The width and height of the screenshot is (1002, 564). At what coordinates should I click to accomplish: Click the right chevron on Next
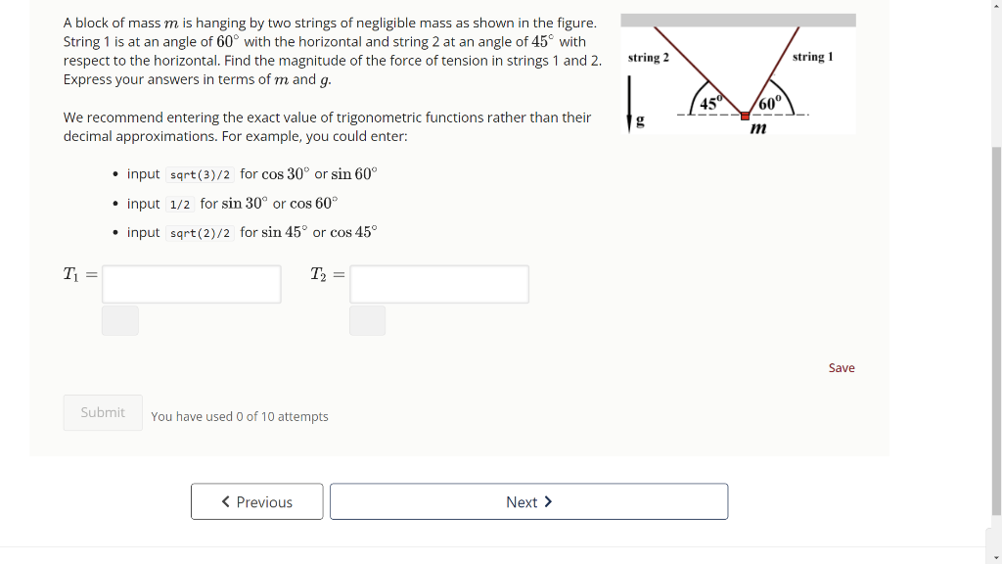(x=549, y=501)
